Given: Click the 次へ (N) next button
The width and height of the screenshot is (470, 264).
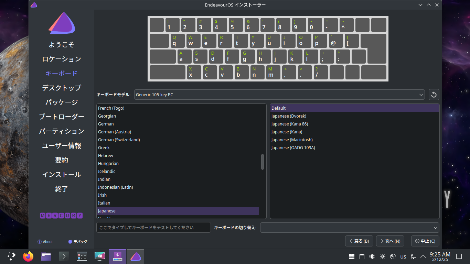Looking at the screenshot, I should tap(390, 241).
